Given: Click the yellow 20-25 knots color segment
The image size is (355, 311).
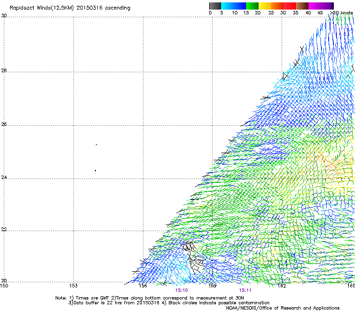Looking at the screenshot, I should tap(265, 6).
